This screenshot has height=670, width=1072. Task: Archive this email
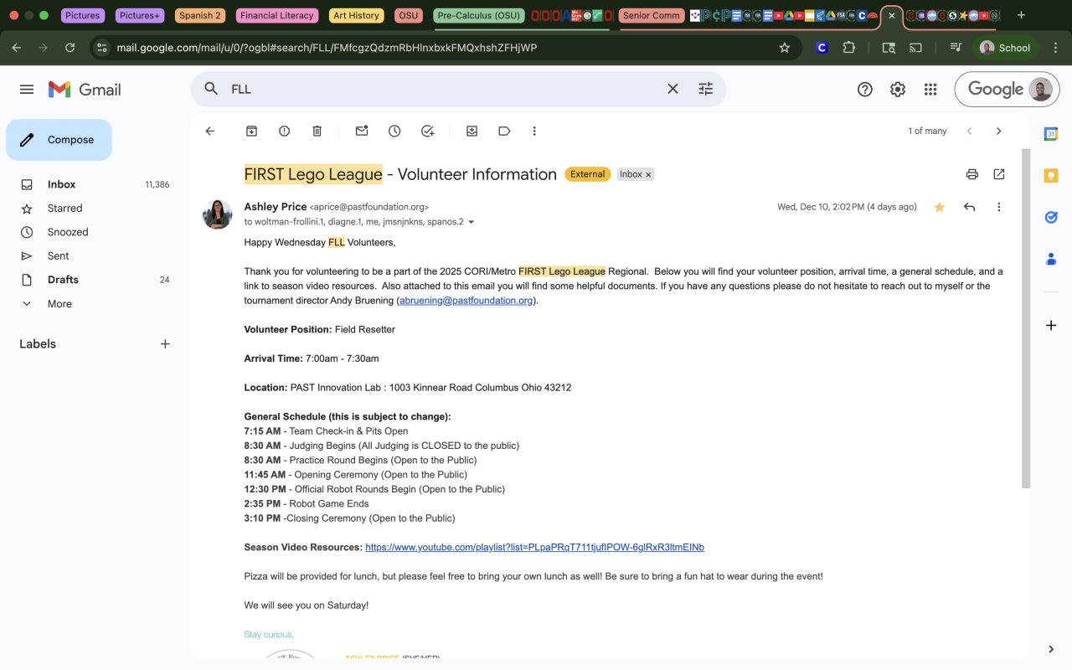click(x=251, y=131)
